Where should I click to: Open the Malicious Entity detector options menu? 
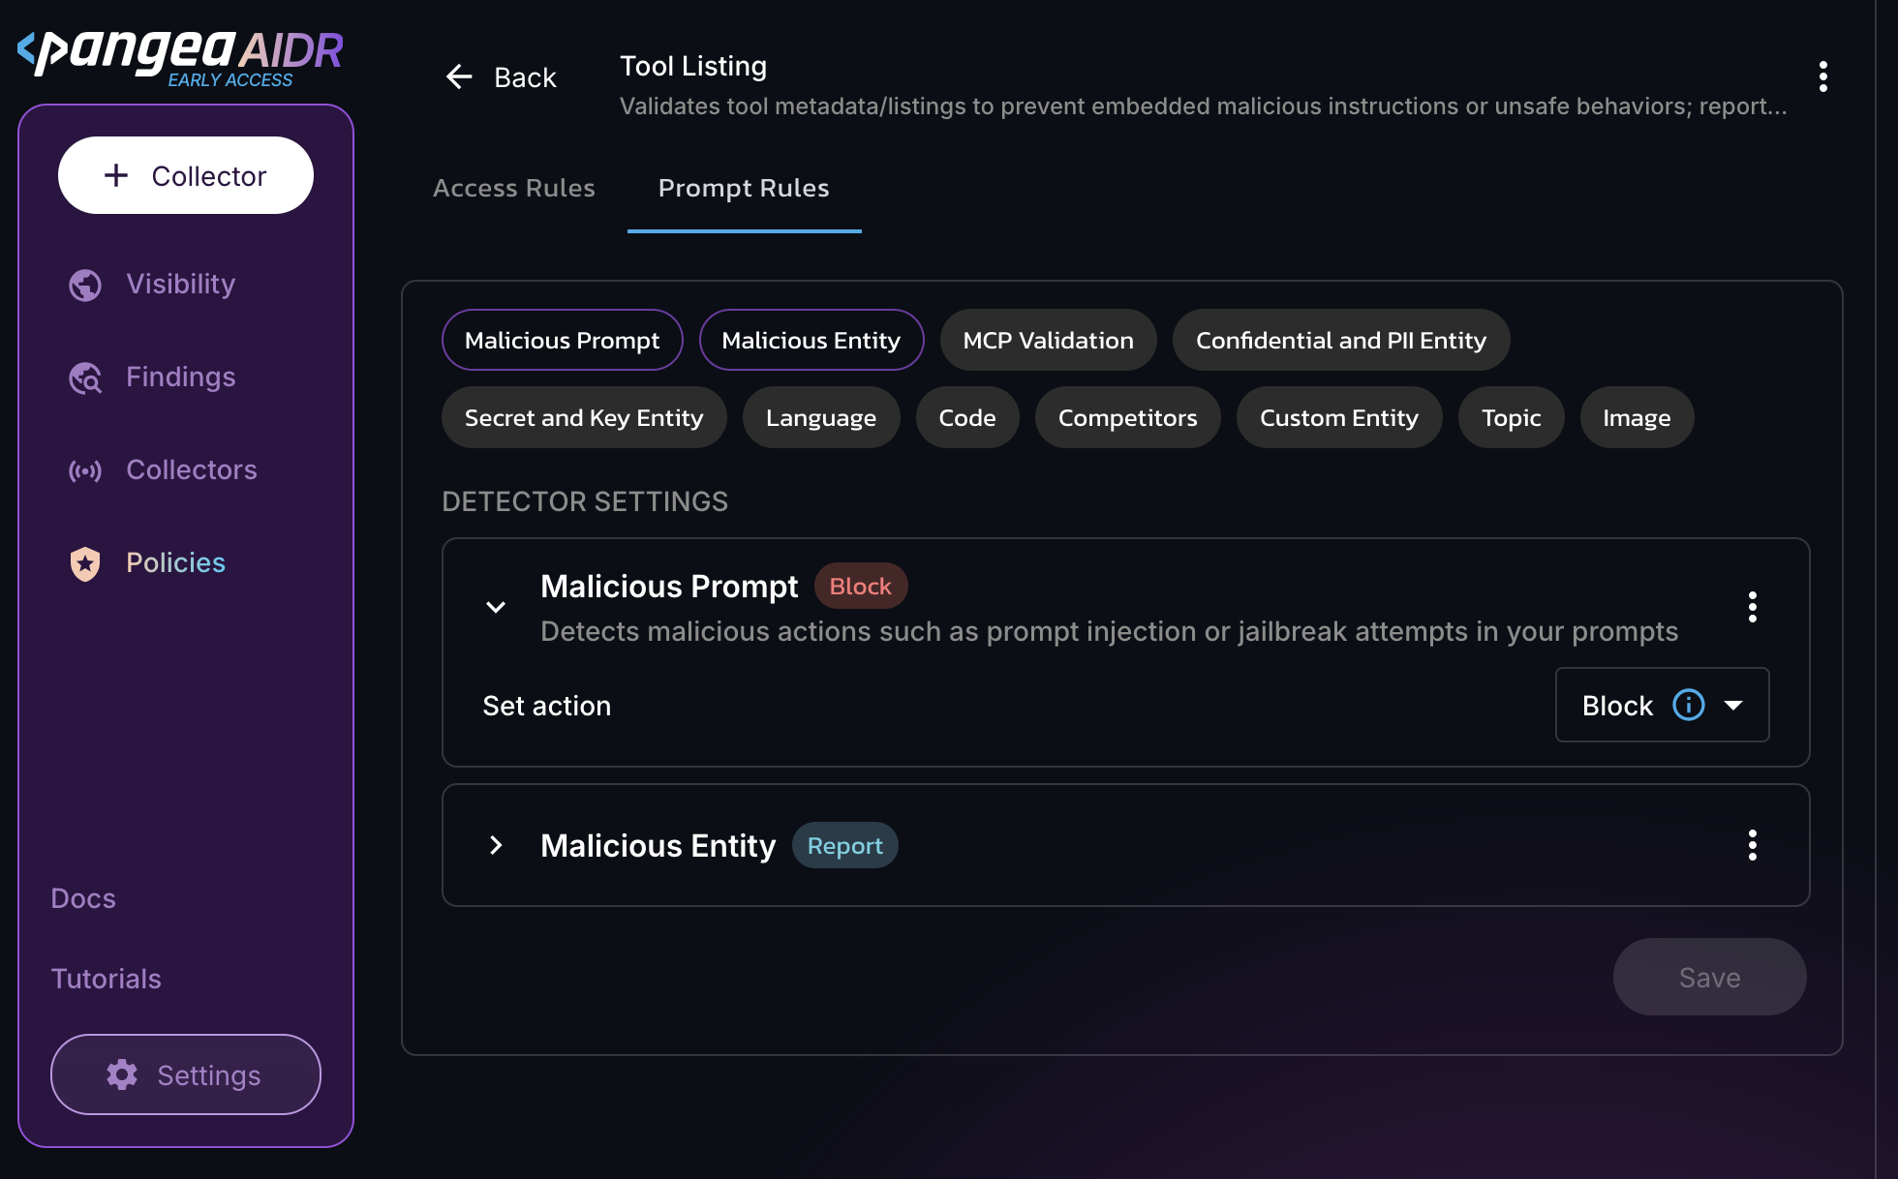(1752, 845)
